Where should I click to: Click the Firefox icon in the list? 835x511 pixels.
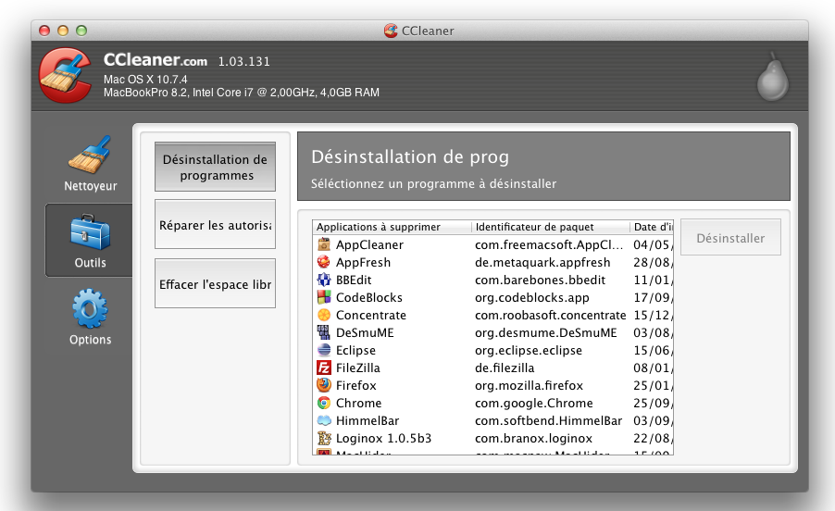[x=324, y=386]
